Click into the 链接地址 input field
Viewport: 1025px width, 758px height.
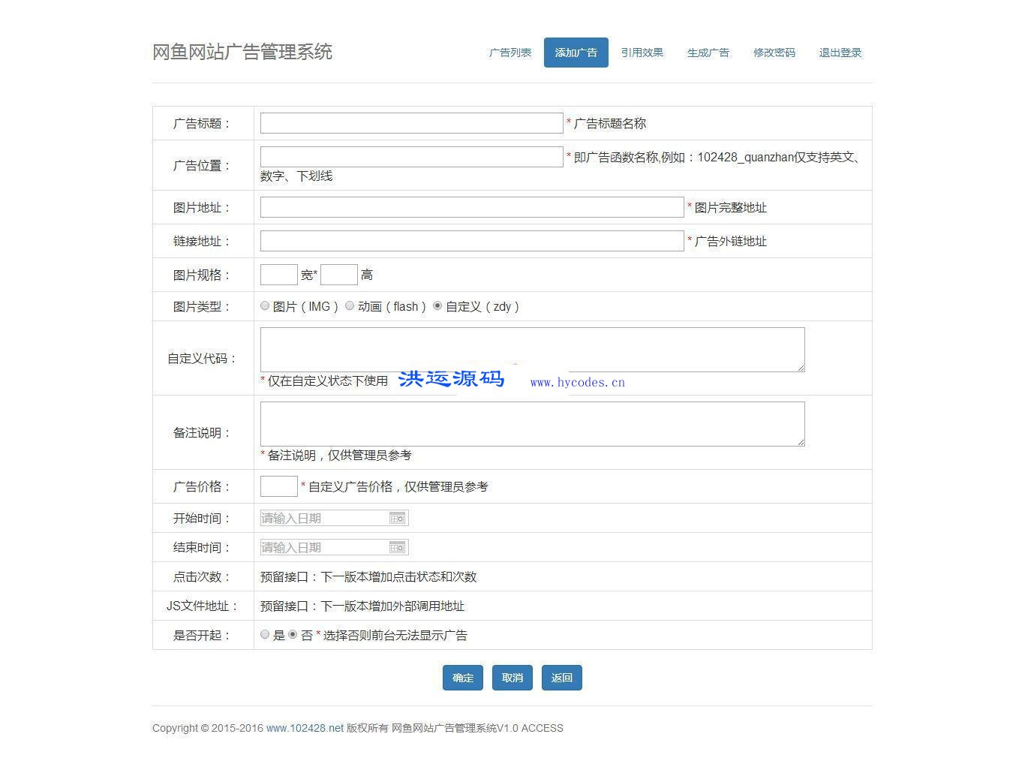click(472, 241)
